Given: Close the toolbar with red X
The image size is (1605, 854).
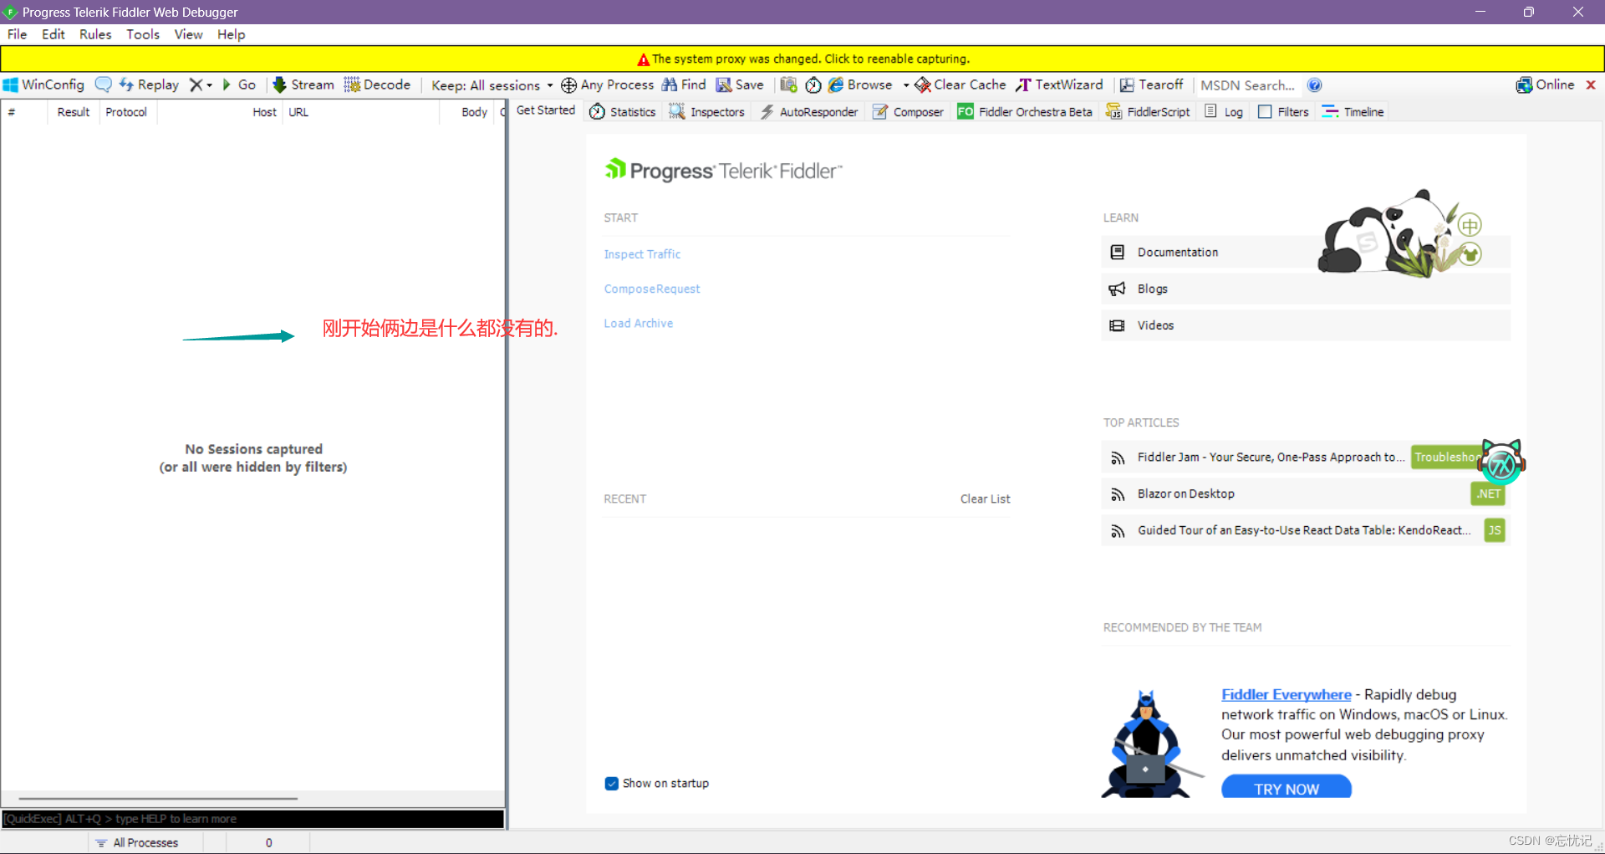Looking at the screenshot, I should click(x=1591, y=84).
